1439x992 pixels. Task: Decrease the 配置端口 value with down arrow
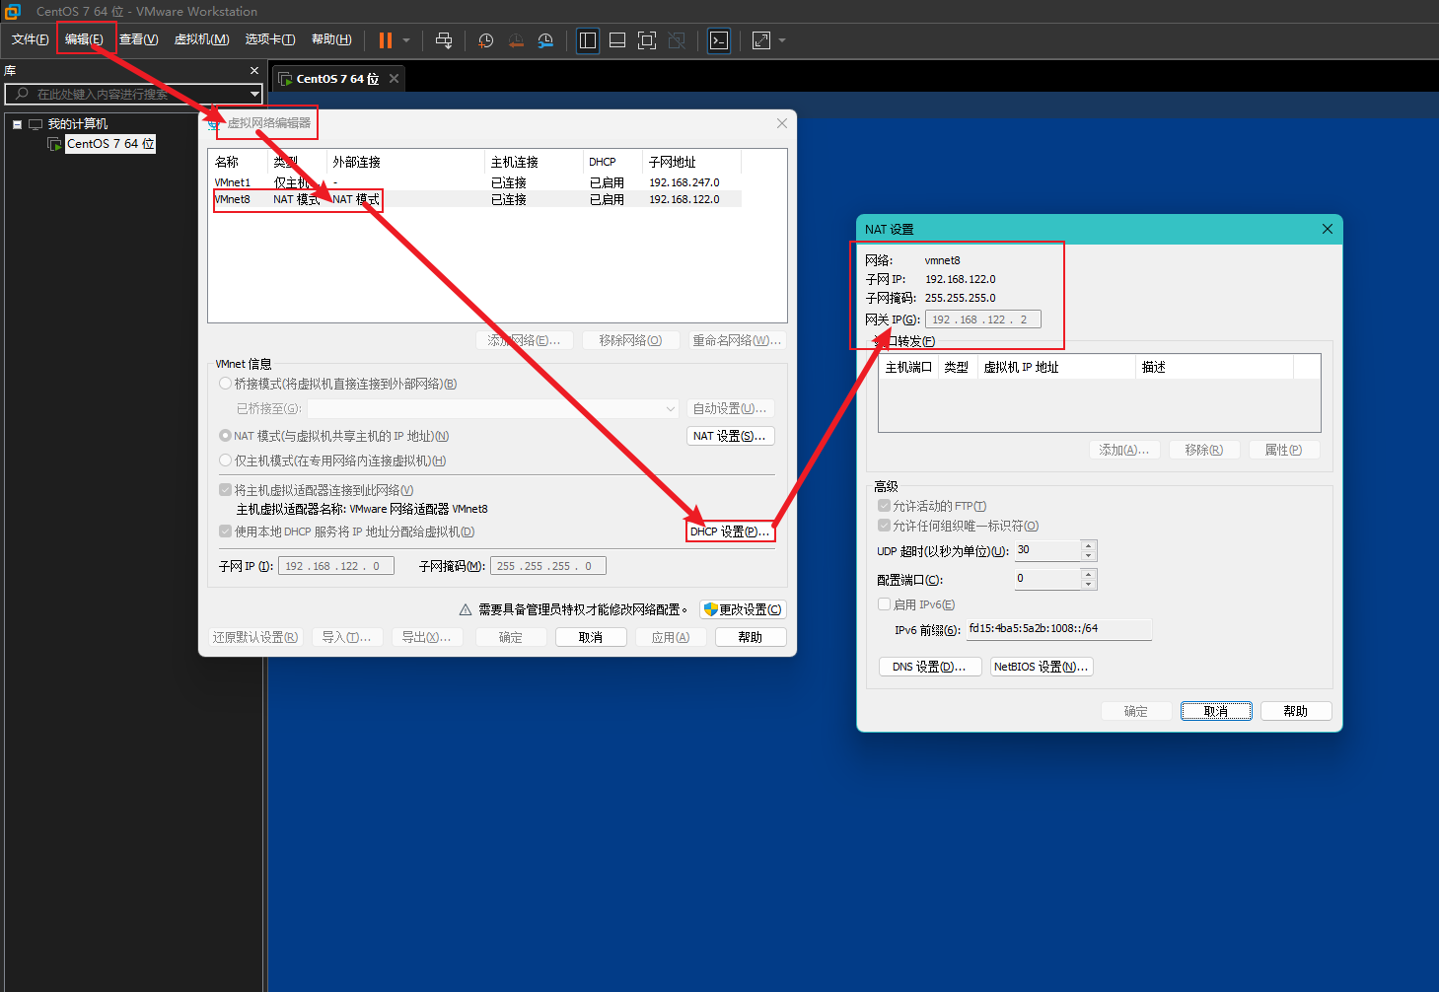pyautogui.click(x=1089, y=585)
